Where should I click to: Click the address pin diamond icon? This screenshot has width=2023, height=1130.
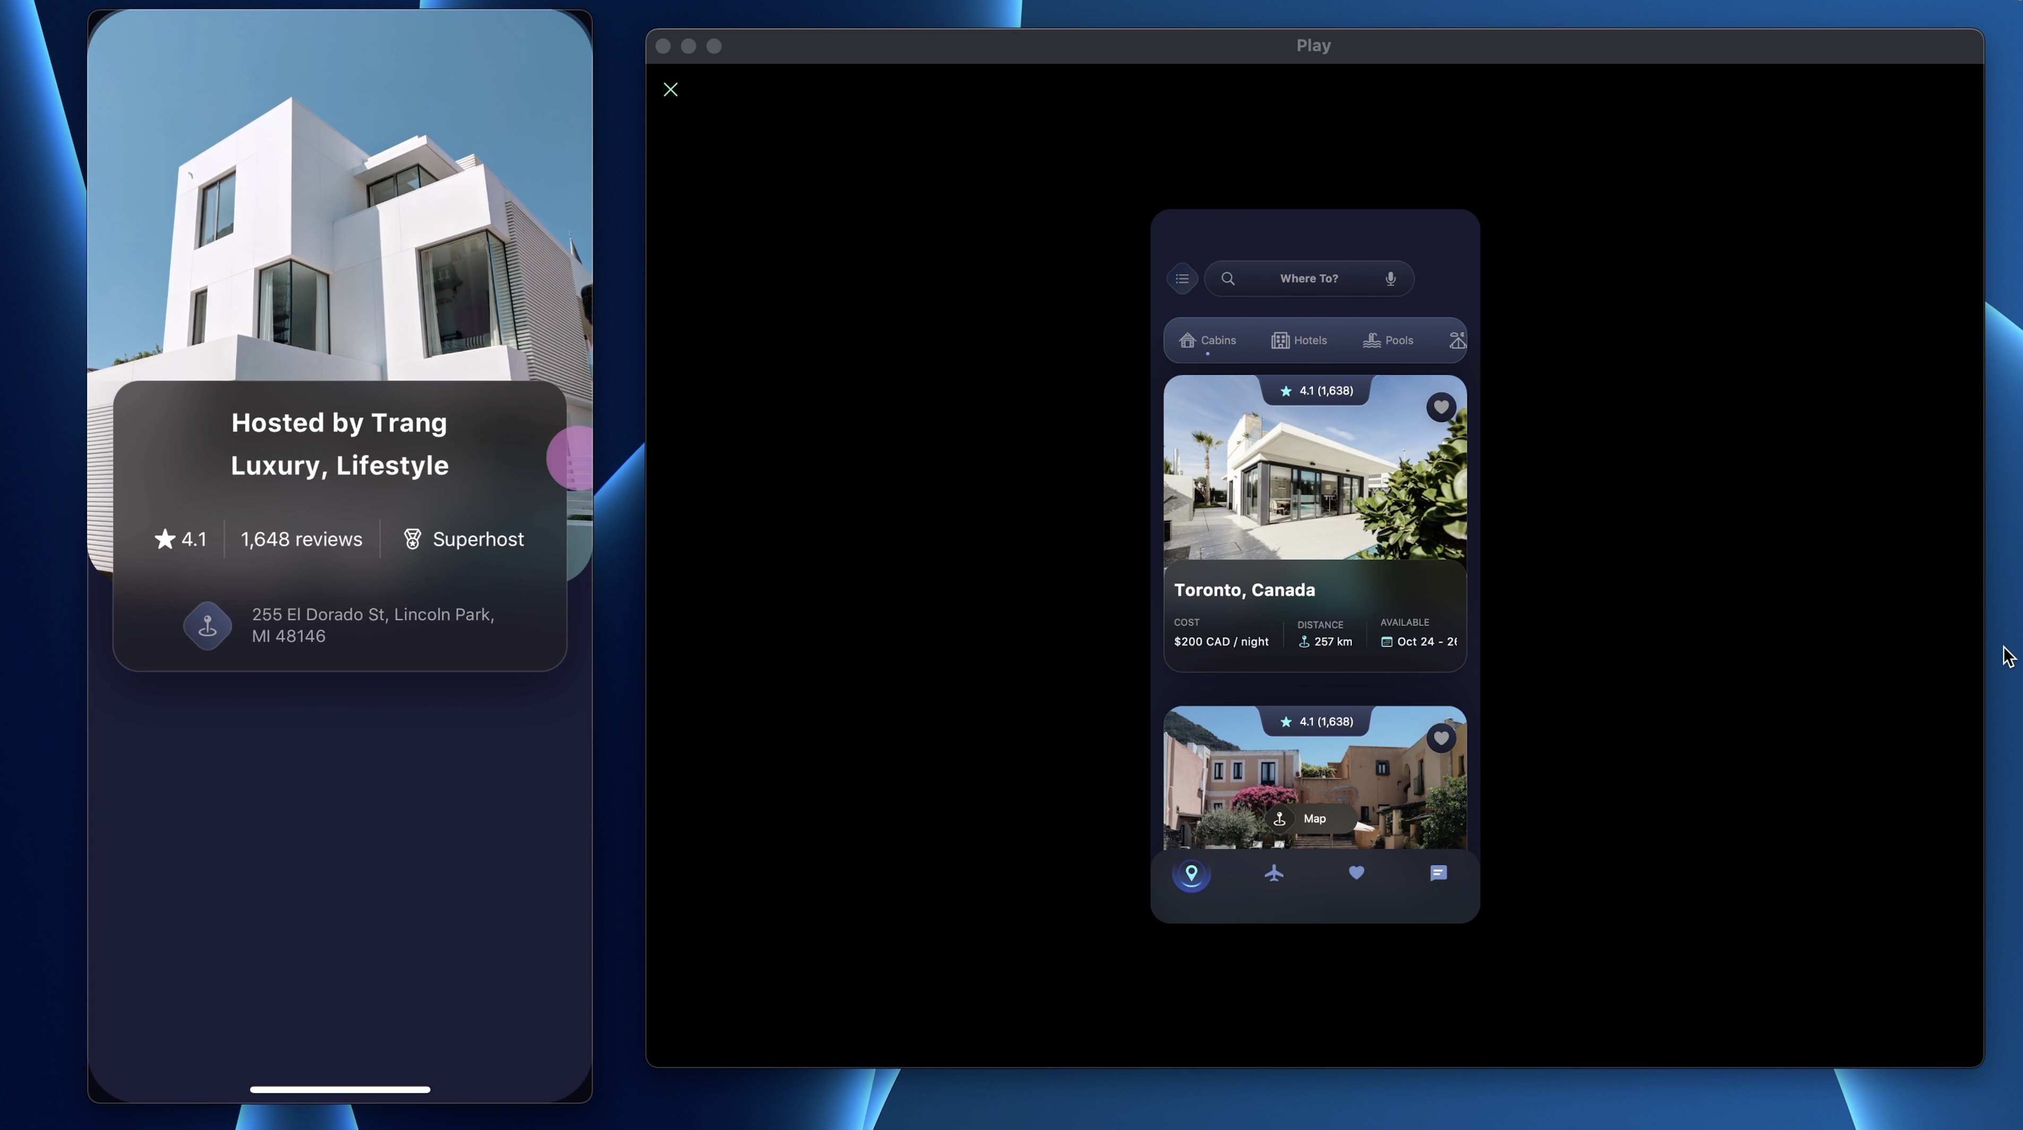tap(207, 626)
